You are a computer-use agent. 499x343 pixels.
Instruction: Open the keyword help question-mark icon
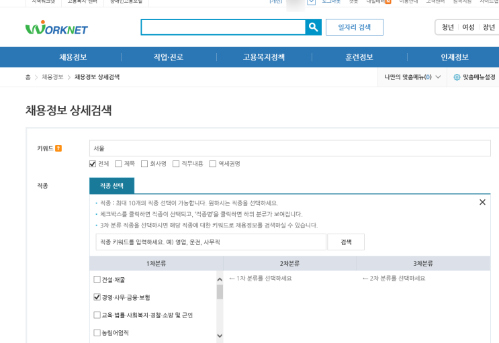[x=58, y=148]
